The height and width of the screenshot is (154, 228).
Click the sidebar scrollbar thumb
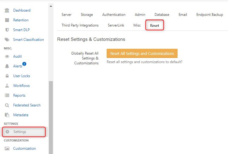pyautogui.click(x=51, y=118)
